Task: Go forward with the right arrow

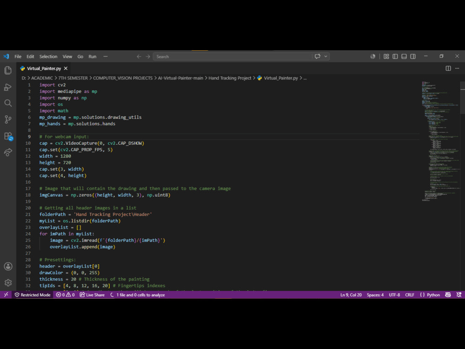Action: click(148, 56)
